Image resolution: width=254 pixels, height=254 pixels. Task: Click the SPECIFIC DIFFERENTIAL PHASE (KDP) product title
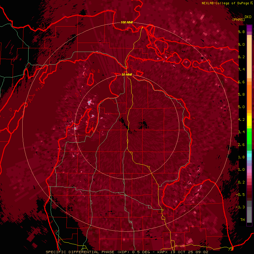(88, 252)
